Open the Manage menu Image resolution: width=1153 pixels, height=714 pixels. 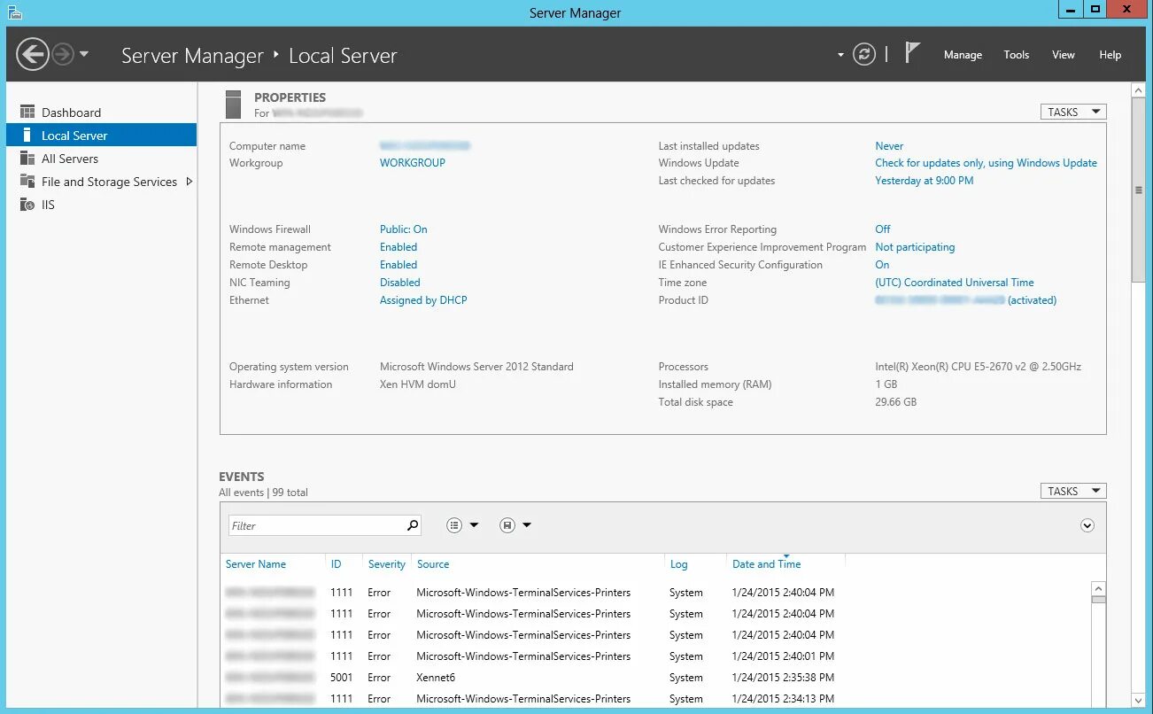pyautogui.click(x=963, y=55)
